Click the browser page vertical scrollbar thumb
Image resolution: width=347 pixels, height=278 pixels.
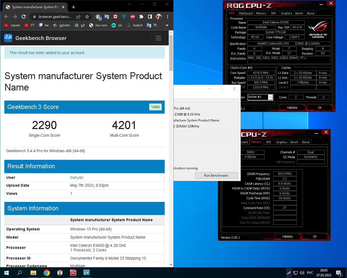point(171,53)
